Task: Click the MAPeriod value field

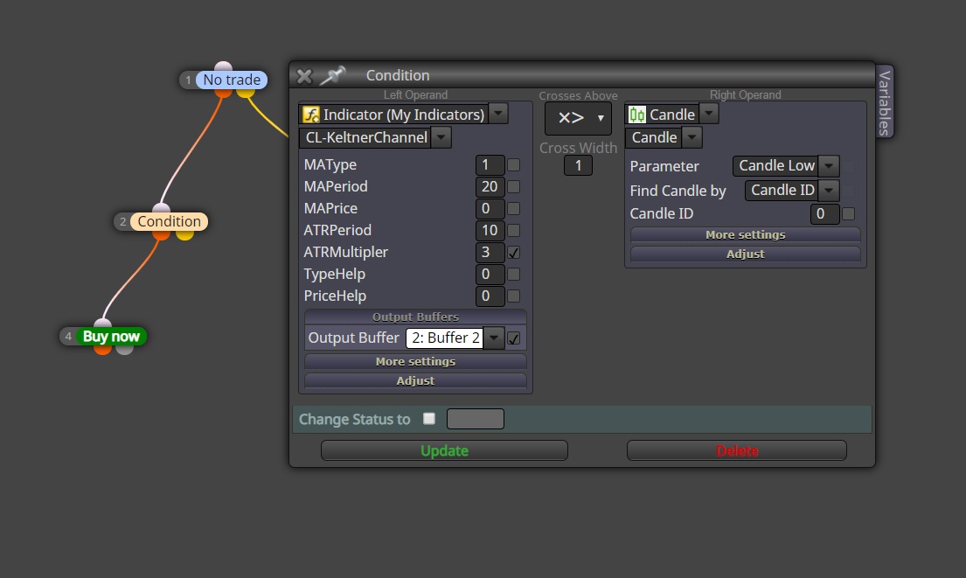Action: tap(490, 187)
